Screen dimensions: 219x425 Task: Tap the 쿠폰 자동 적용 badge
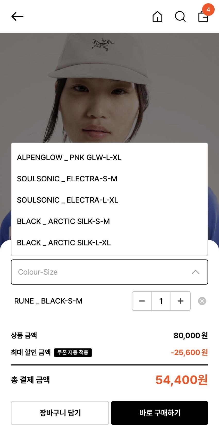(x=73, y=352)
